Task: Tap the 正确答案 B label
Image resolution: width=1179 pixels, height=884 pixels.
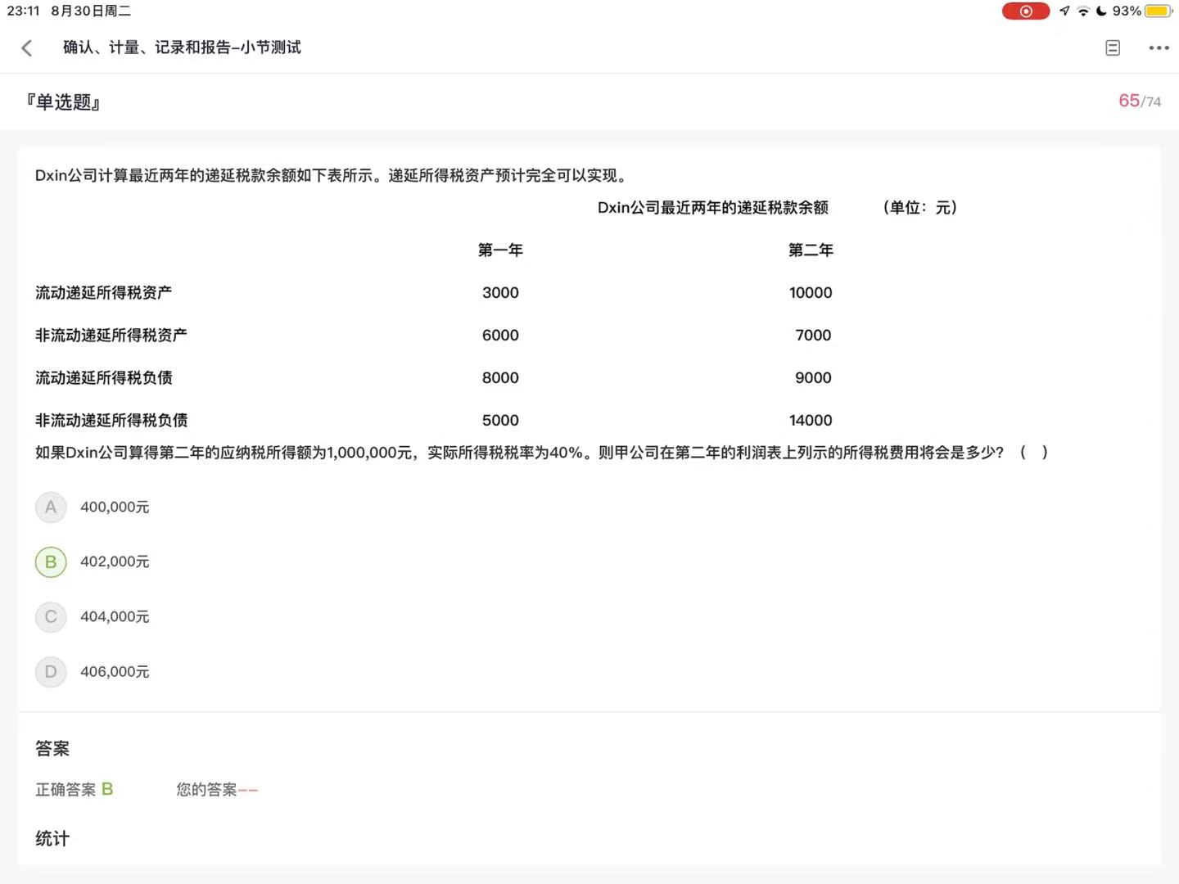Action: coord(75,790)
